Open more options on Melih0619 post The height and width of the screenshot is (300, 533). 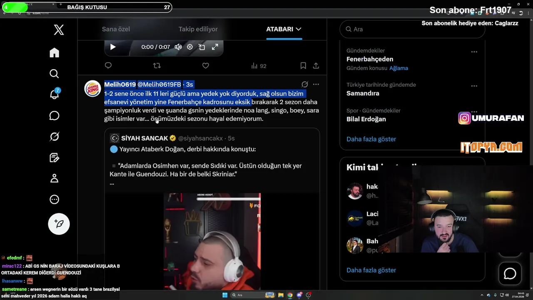[316, 84]
